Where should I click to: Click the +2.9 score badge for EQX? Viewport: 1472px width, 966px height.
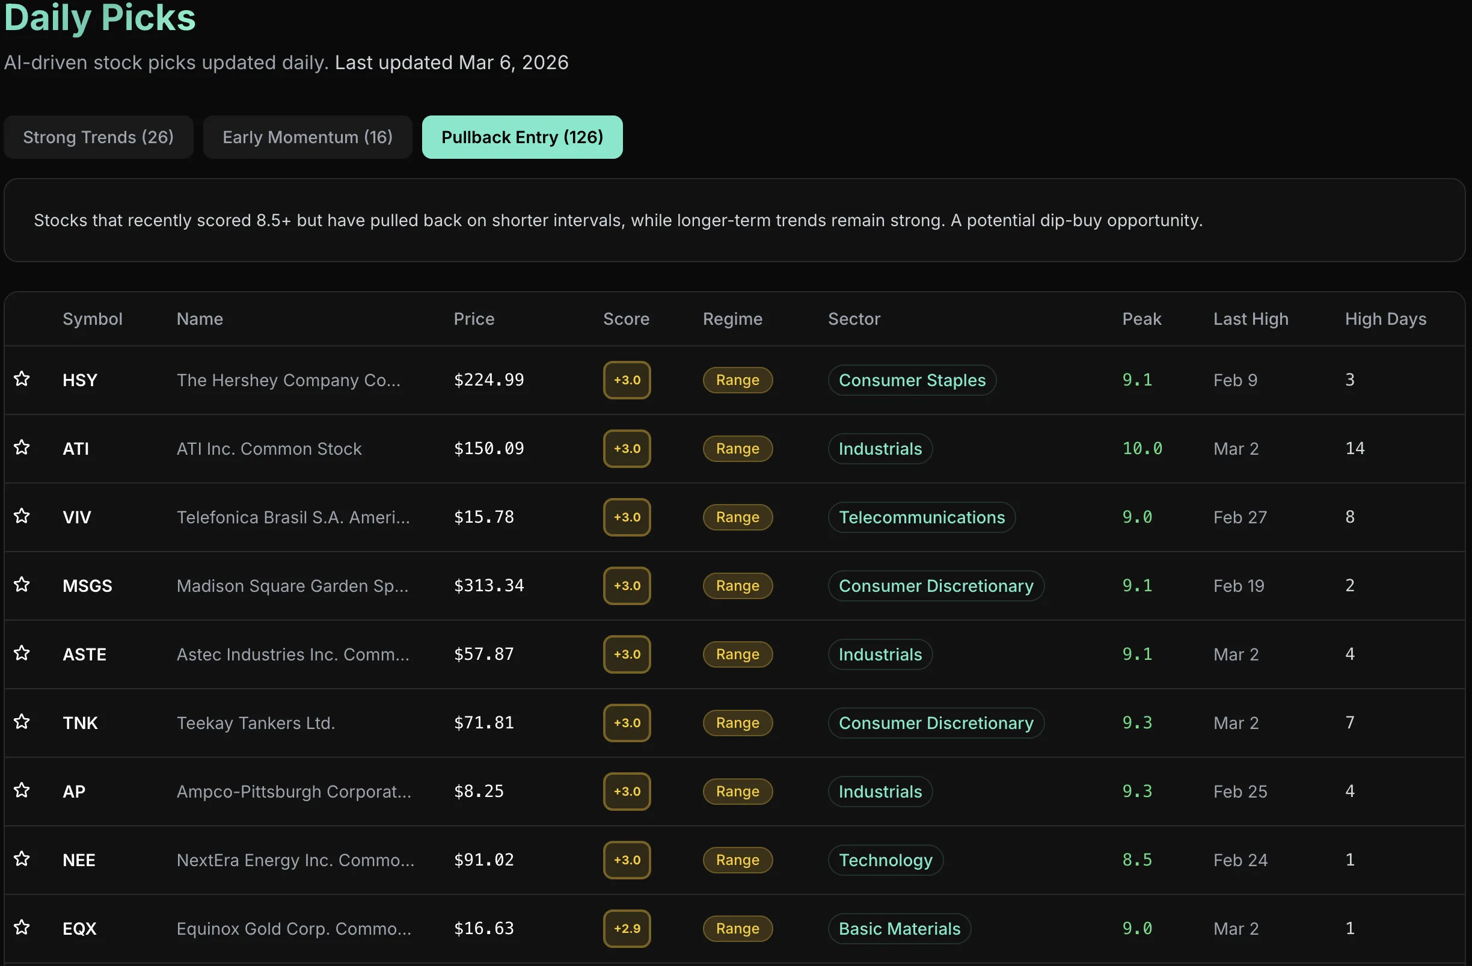627,929
